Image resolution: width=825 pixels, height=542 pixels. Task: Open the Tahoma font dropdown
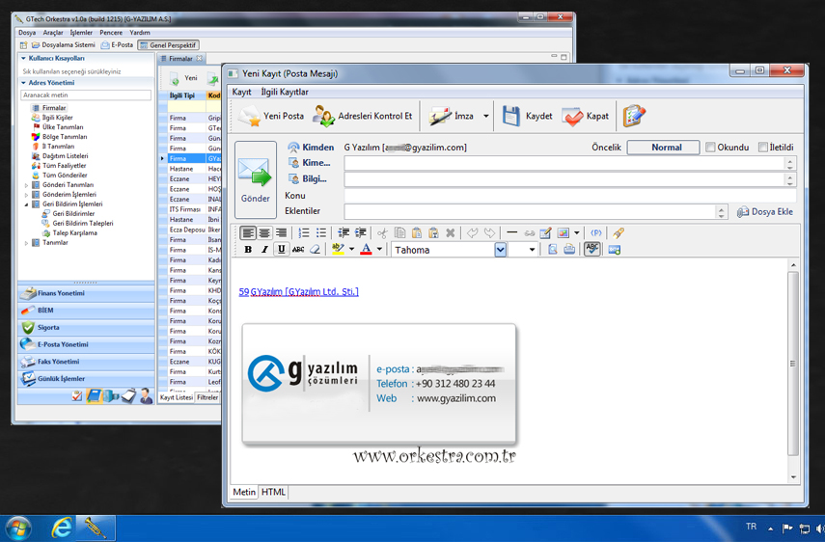click(x=501, y=250)
